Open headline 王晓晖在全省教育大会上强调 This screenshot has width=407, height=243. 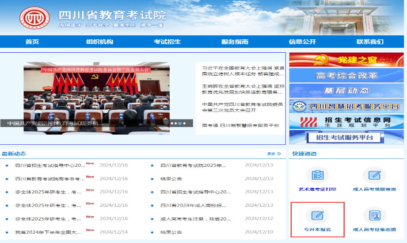pos(243,89)
